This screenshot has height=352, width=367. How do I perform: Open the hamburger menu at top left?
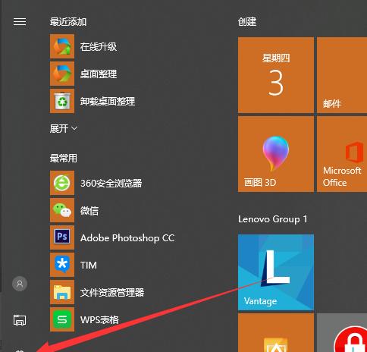20,22
